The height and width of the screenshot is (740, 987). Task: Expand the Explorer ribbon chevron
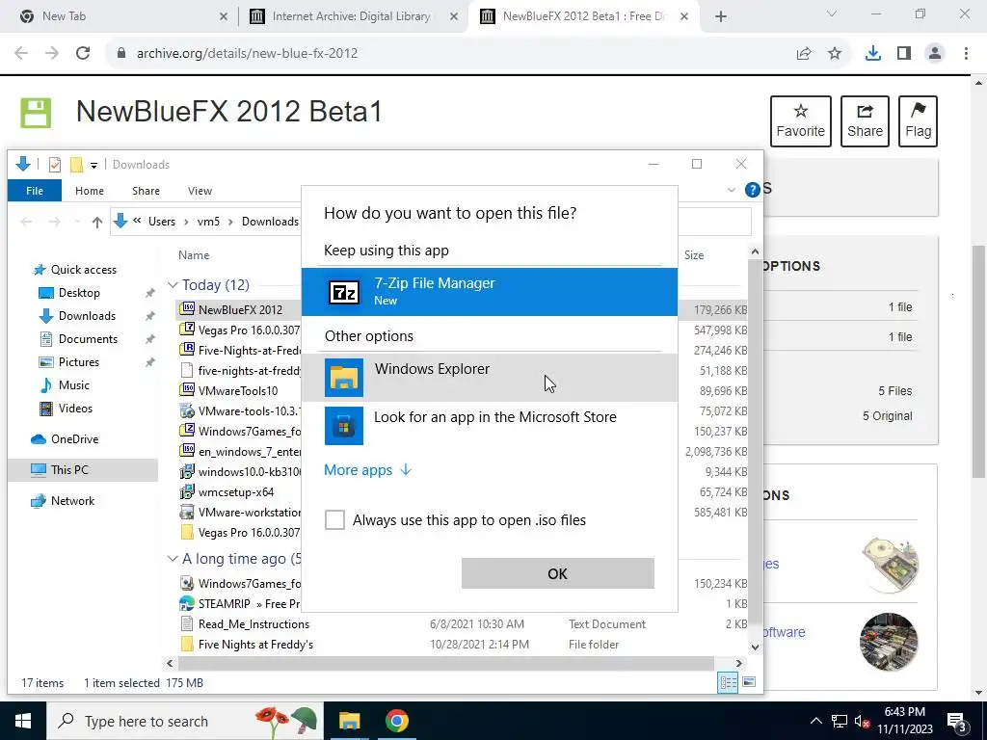[x=731, y=190]
